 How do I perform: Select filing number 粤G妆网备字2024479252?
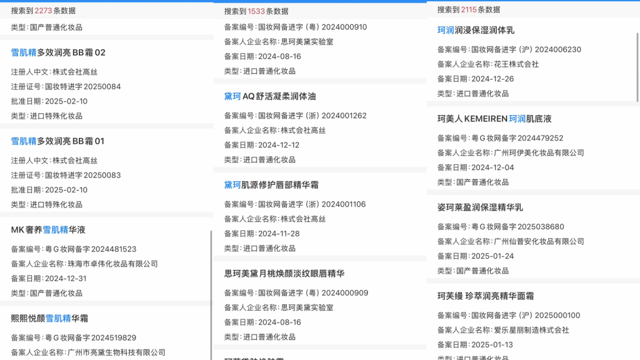[x=517, y=138]
